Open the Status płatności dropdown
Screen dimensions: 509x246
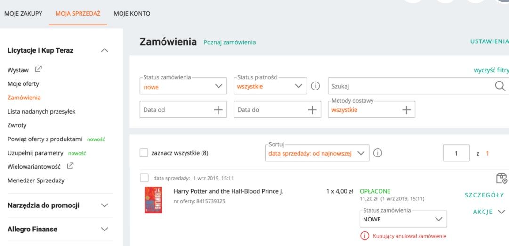pyautogui.click(x=270, y=86)
